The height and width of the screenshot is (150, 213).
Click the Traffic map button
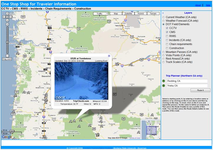tap(99, 14)
